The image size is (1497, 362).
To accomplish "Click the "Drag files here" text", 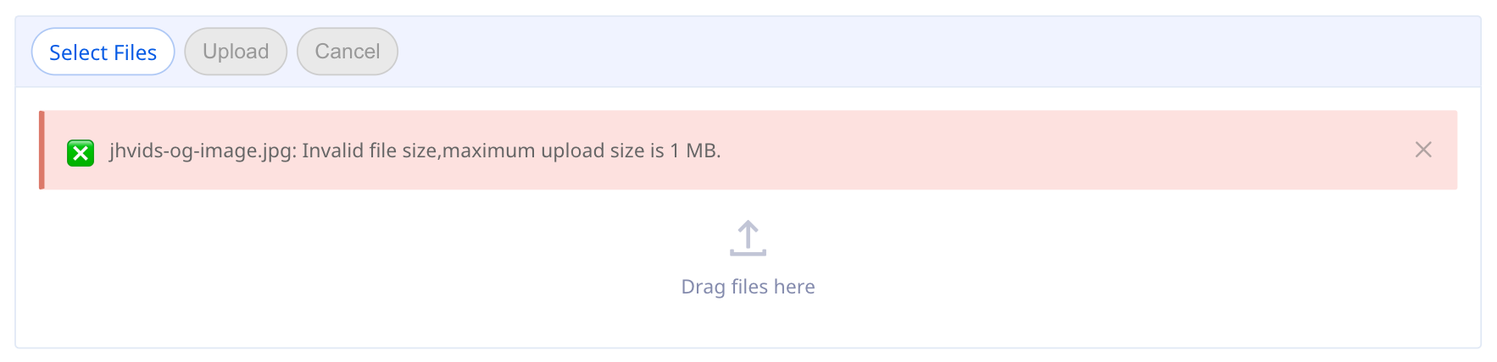I will [748, 287].
